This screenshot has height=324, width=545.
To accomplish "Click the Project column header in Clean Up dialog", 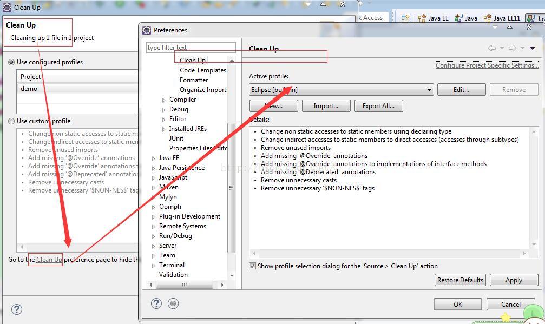I will (x=77, y=76).
